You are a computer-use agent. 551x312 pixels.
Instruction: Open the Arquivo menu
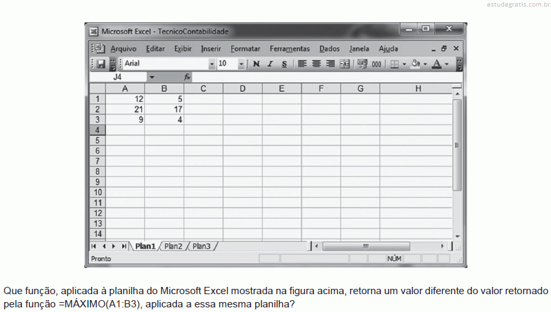pos(123,49)
